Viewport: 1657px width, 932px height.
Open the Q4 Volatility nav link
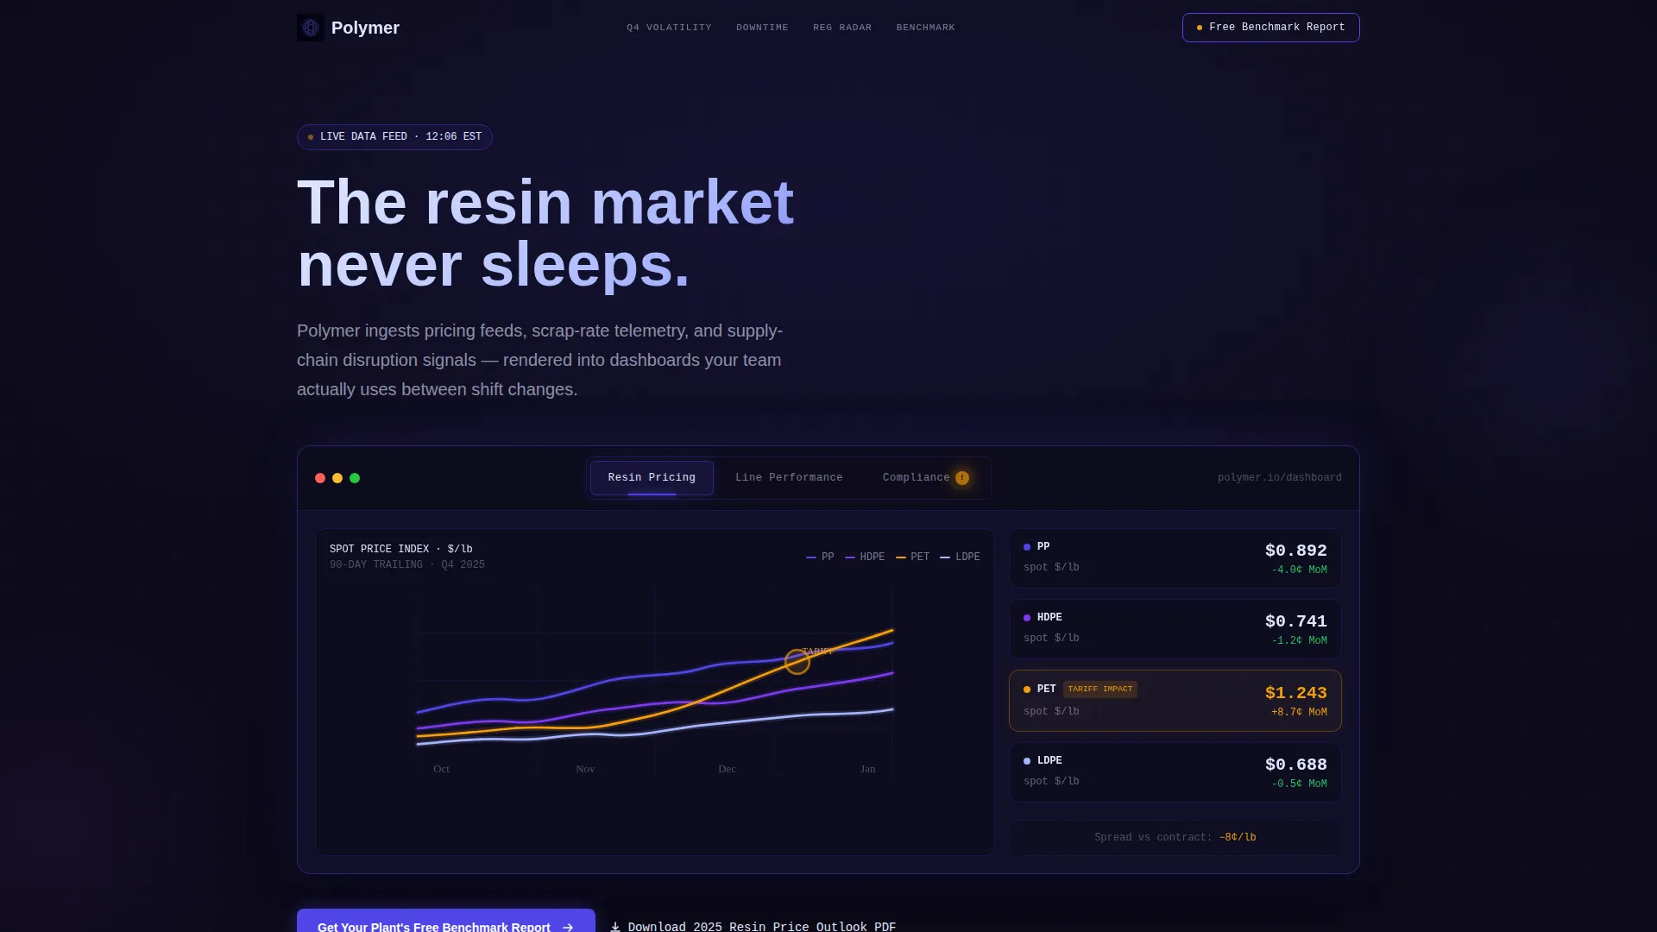click(x=669, y=28)
